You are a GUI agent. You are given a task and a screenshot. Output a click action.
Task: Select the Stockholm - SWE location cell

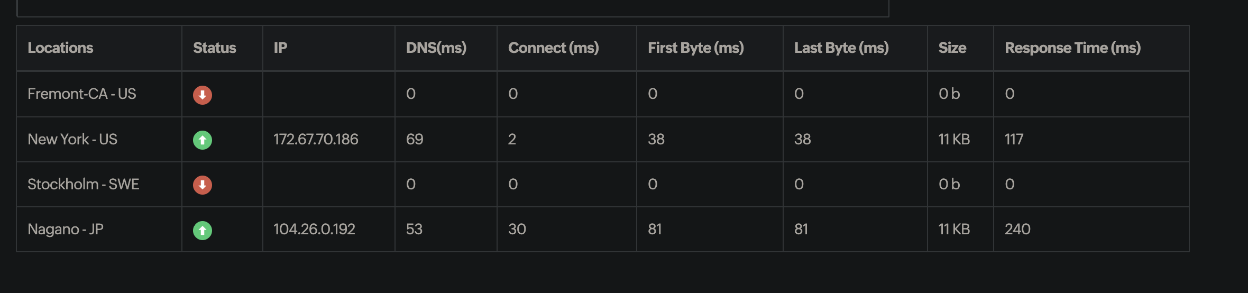[x=84, y=185]
